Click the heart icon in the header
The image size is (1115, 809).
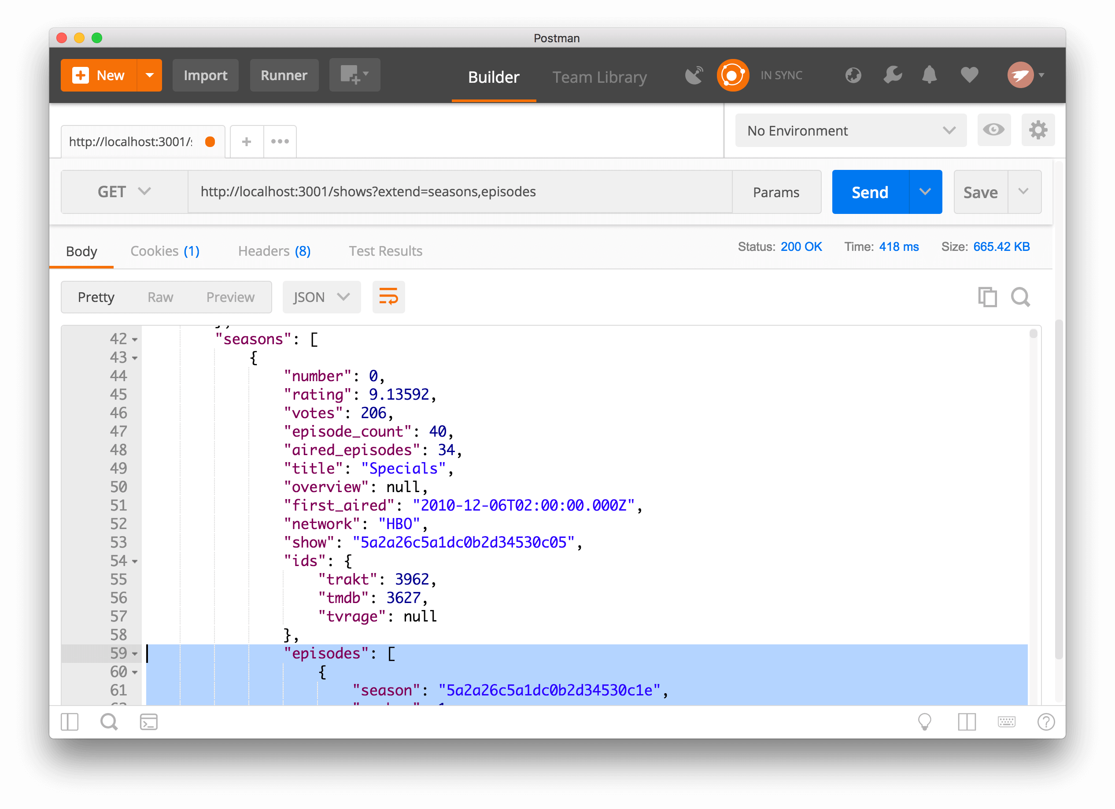pyautogui.click(x=969, y=75)
